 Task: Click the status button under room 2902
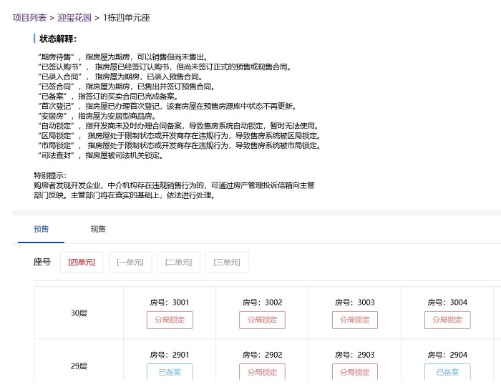point(262,372)
